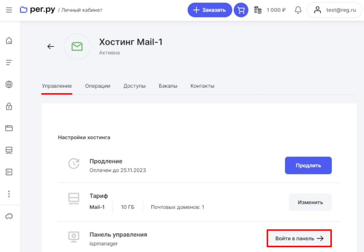Click the 1 000 ₽ balance indicator

[x=270, y=10]
